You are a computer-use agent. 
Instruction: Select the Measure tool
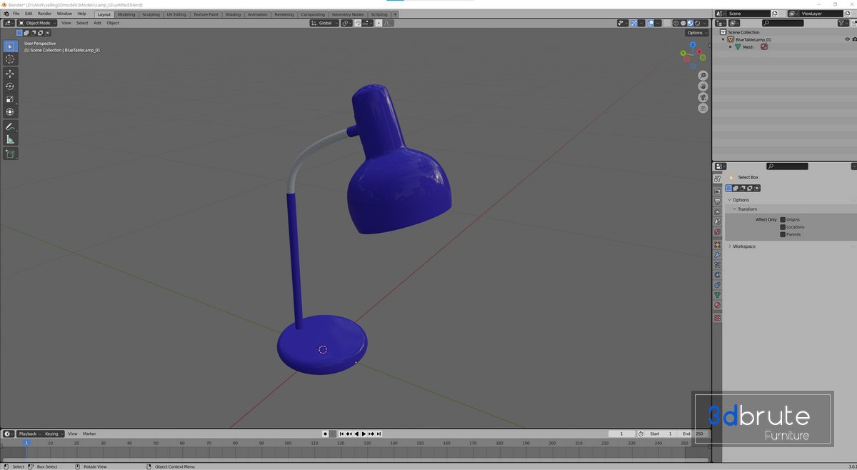pyautogui.click(x=10, y=139)
